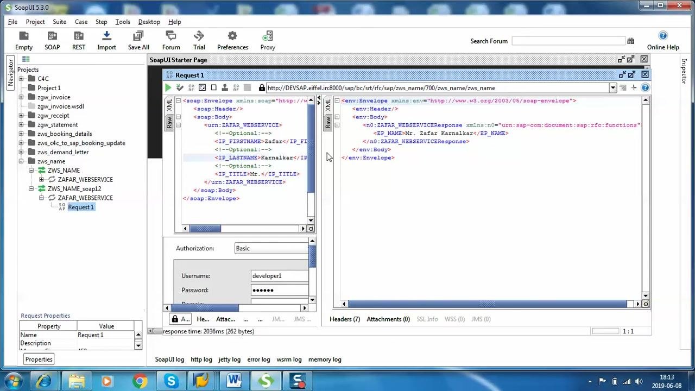Click the binoculars icon next to Search Forum
Image resolution: width=695 pixels, height=391 pixels.
630,41
